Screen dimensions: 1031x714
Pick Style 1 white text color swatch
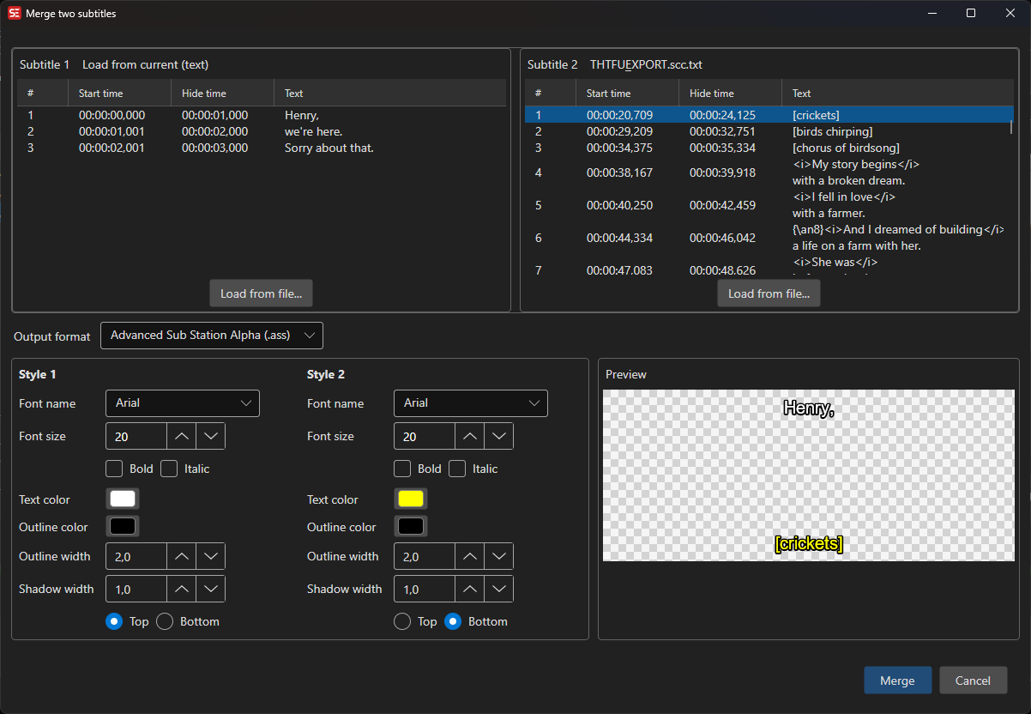click(123, 499)
